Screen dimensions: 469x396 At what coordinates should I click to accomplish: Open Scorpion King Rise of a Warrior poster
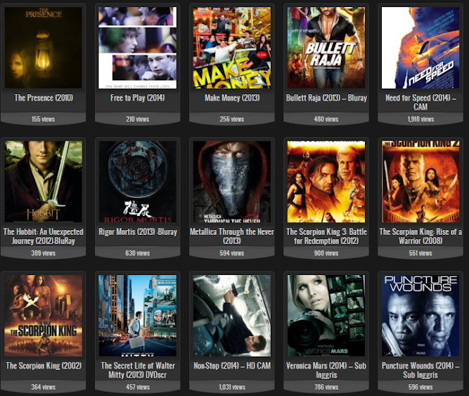coord(420,181)
